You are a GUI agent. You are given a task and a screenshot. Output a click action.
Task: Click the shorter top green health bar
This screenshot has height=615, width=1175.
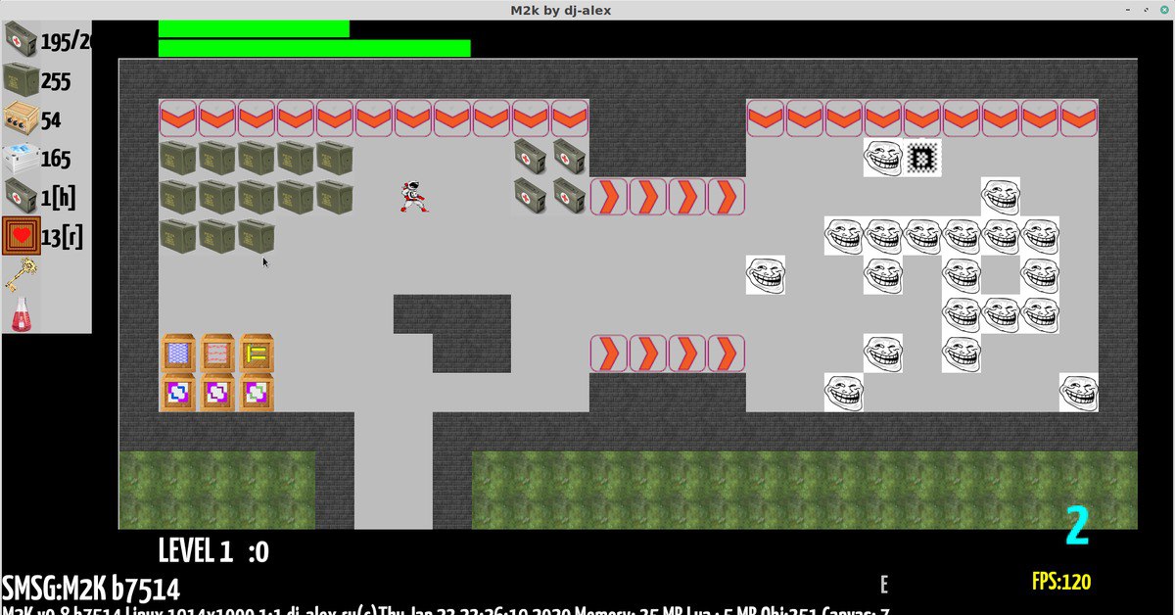point(254,29)
